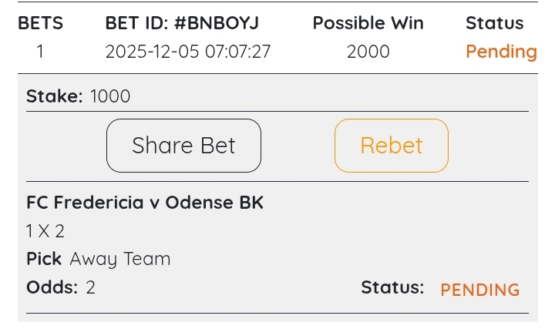Image resolution: width=555 pixels, height=329 pixels.
Task: Tap the bet timestamp 2025-12-05 07:07:27
Action: pos(188,52)
